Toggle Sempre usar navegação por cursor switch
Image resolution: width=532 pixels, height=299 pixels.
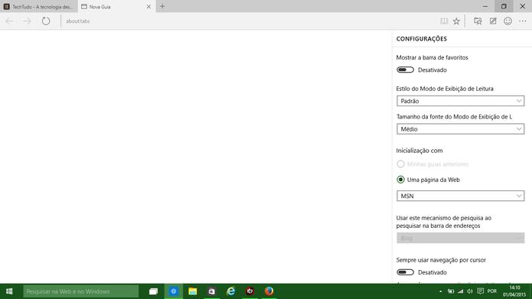click(x=405, y=272)
